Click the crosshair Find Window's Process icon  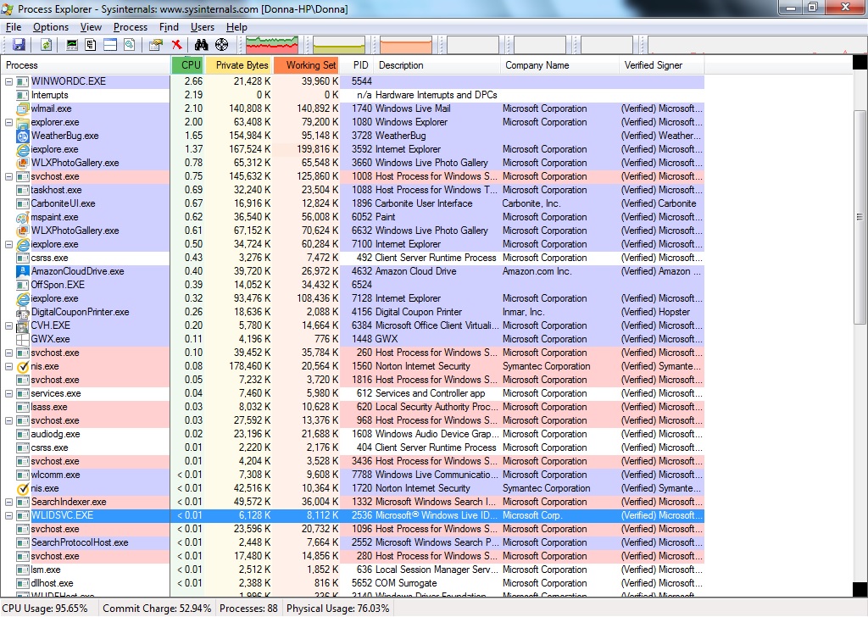[221, 45]
